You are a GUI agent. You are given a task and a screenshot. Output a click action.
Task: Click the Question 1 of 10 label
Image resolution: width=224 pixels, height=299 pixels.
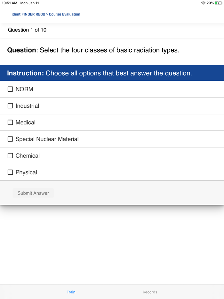coord(27,30)
